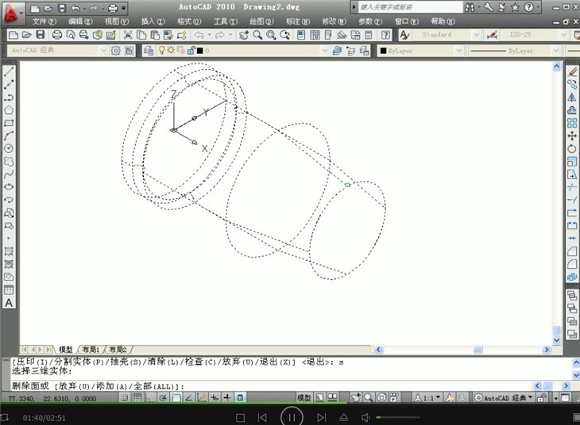Click the Save diskette icon in the standard toolbar
The width and height of the screenshot is (580, 425).
point(41,35)
